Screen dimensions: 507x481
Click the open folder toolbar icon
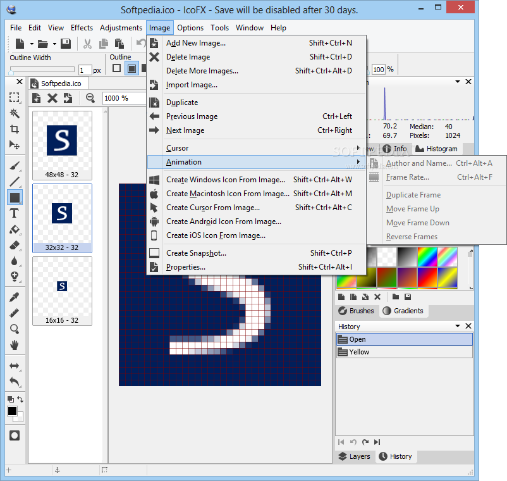click(43, 44)
